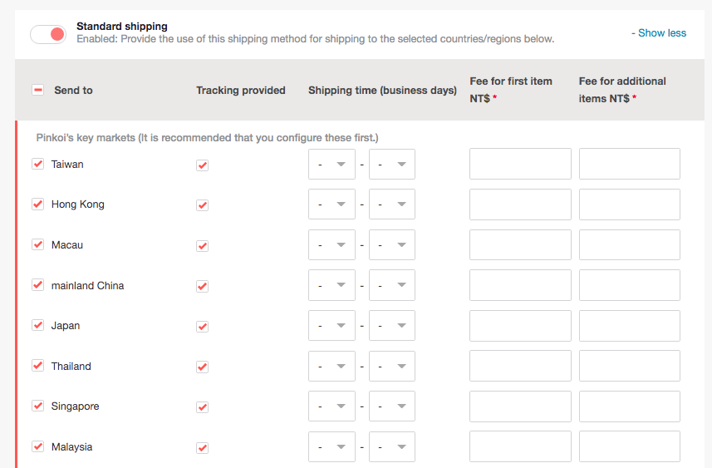Uncheck the Send to select-all checkbox
Screen dimensions: 712x468
(38, 90)
